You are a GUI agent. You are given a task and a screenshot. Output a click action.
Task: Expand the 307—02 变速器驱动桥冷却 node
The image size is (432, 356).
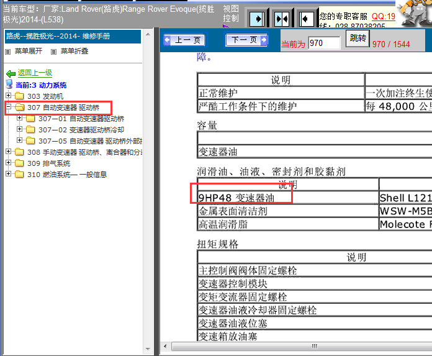coord(19,129)
